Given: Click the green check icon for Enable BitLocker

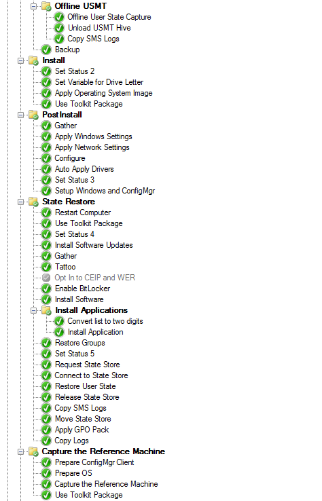Looking at the screenshot, I should [46, 289].
